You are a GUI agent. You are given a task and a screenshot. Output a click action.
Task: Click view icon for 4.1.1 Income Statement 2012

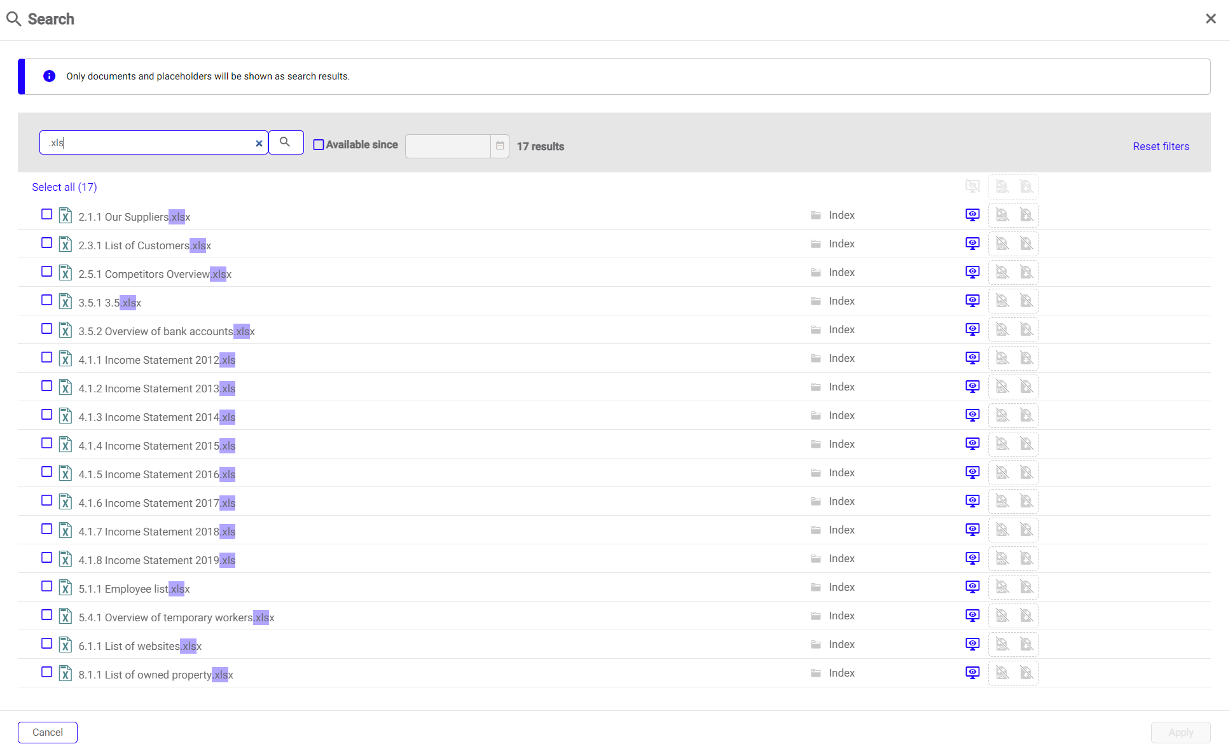972,358
